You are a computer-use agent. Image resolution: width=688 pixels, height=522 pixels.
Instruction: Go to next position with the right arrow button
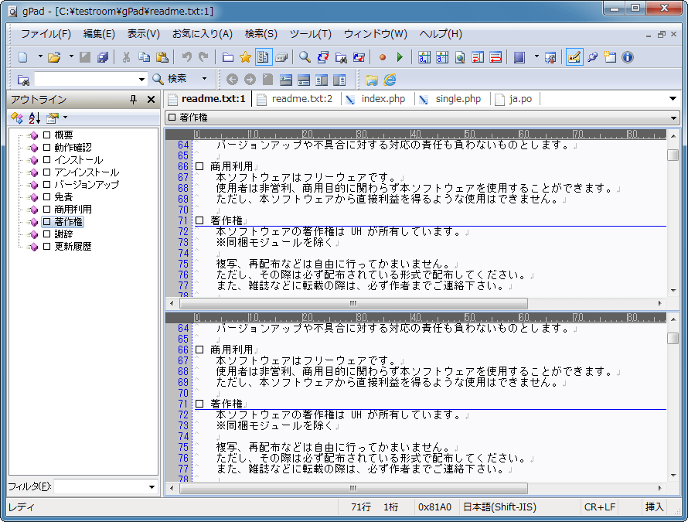coord(250,80)
